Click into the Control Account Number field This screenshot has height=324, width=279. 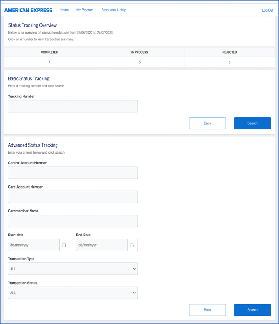73,173
